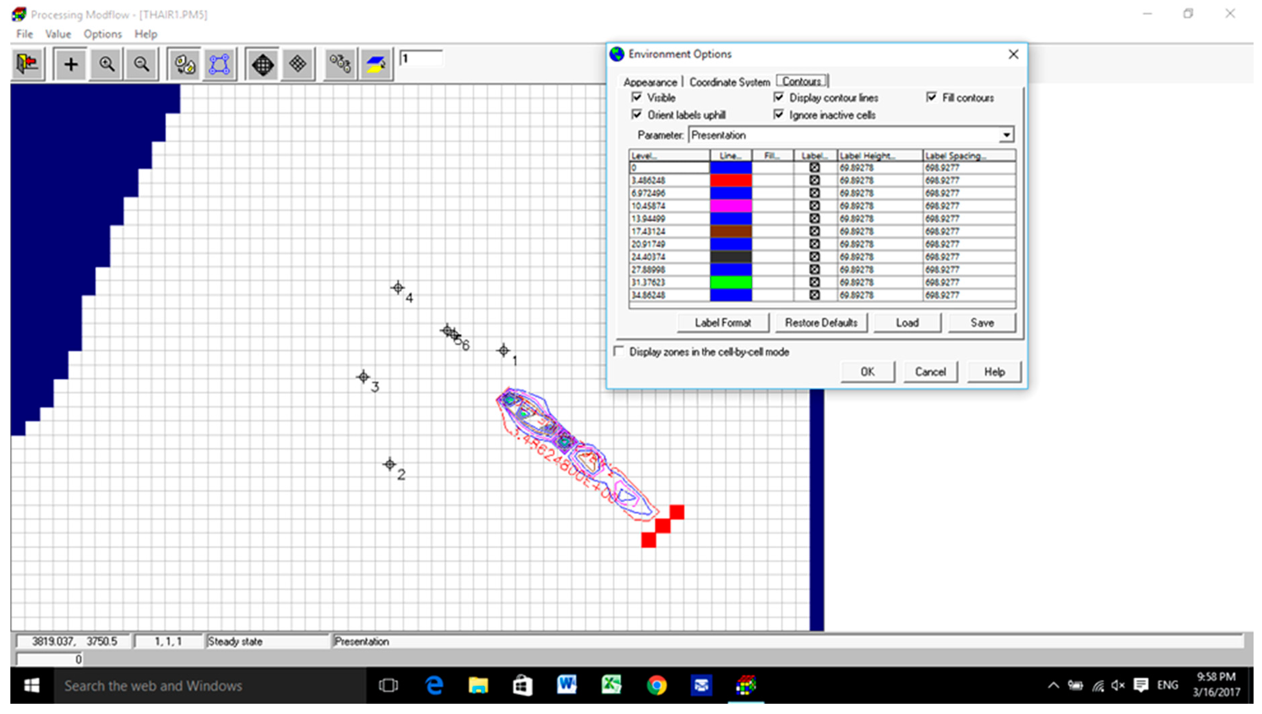
Task: Enable Display zones in cell-by-cell mode
Action: pos(619,352)
